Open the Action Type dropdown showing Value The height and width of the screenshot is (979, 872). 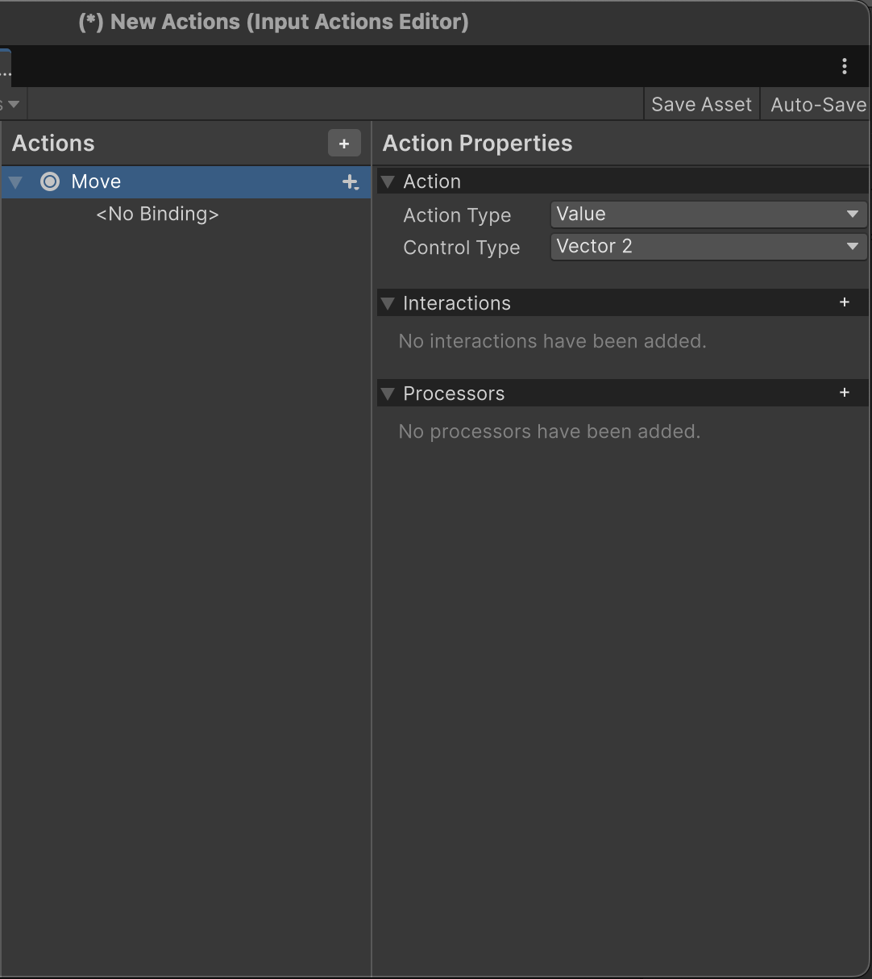coord(708,215)
